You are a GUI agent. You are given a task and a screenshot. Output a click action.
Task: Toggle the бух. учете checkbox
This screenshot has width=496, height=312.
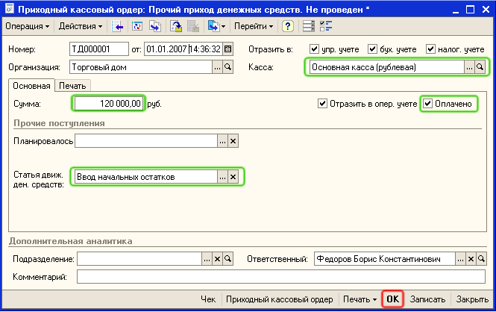[372, 49]
